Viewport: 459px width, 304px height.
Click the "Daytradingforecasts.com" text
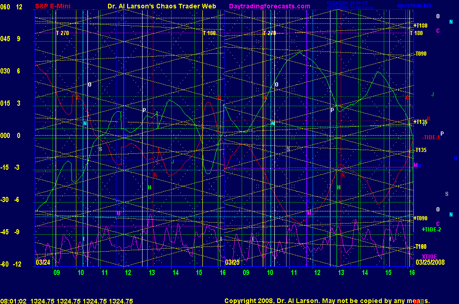click(270, 6)
